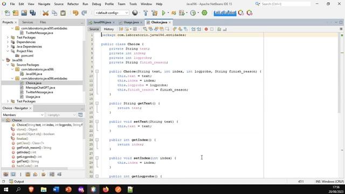The height and width of the screenshot is (194, 345).
Task: Click the New Project toolbar icon
Action: click(x=16, y=13)
